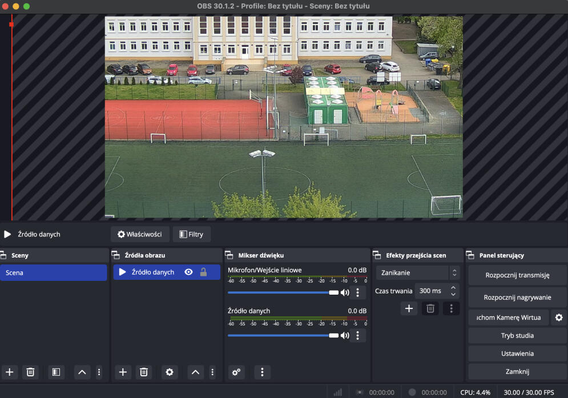
Task: Click Rozpocznij transmisję button
Action: [x=517, y=275]
